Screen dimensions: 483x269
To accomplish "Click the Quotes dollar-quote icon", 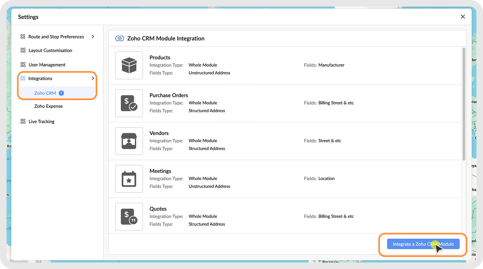I will point(129,217).
